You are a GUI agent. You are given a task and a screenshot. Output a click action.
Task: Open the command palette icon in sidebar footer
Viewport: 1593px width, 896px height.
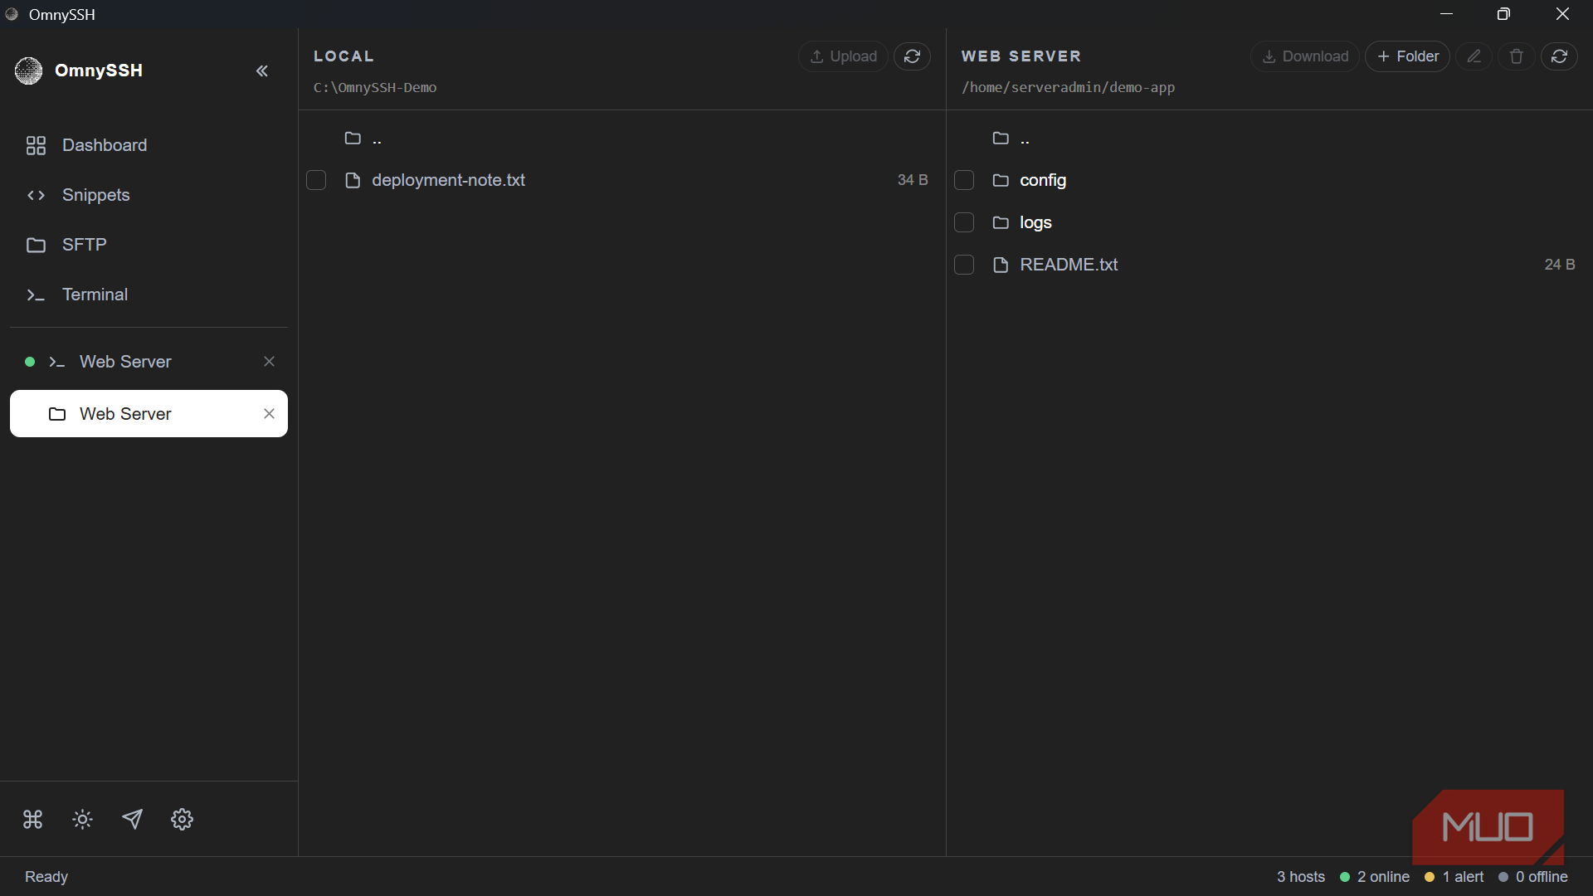[x=33, y=820]
